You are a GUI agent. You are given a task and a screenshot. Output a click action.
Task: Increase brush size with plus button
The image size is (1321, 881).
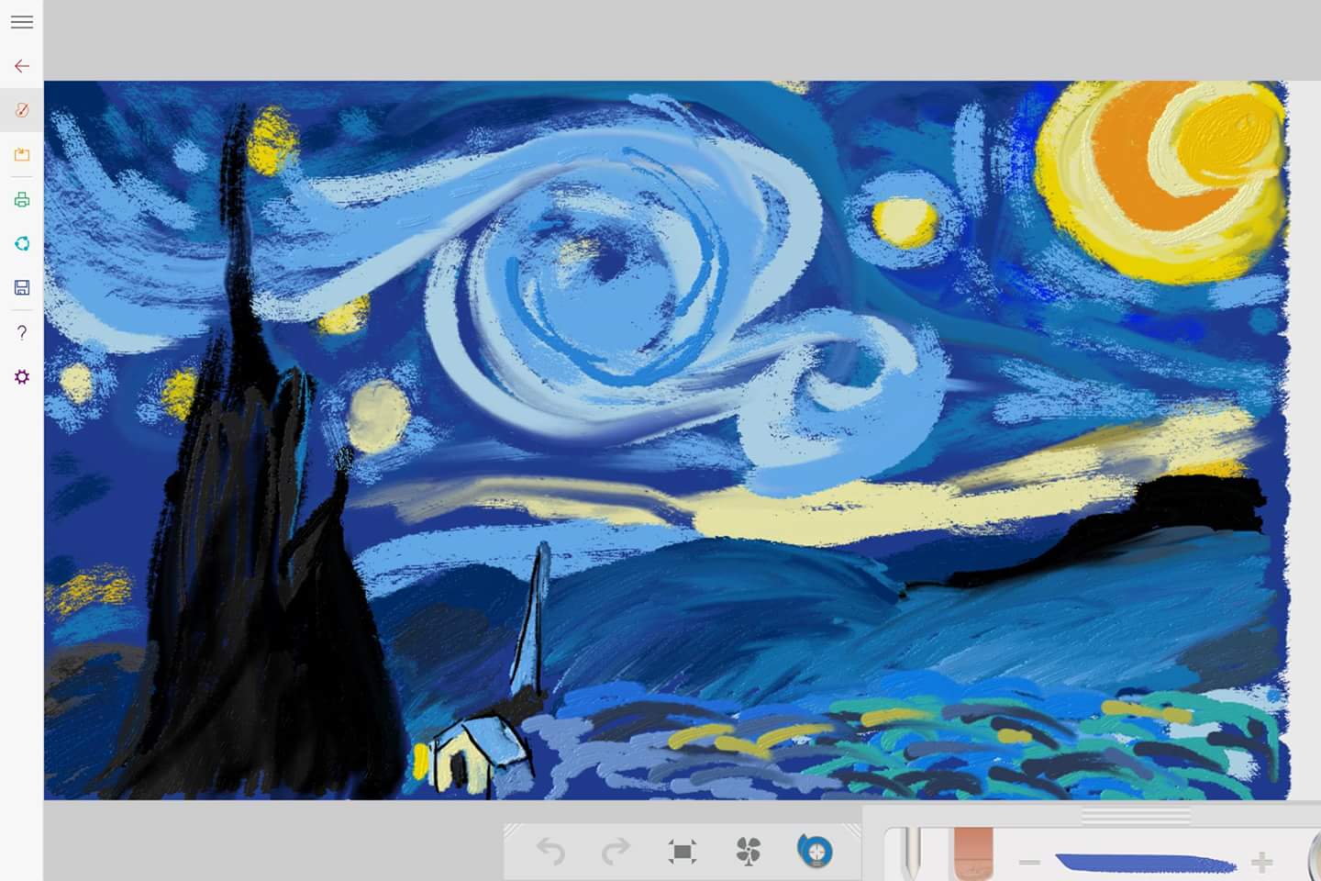[1262, 863]
